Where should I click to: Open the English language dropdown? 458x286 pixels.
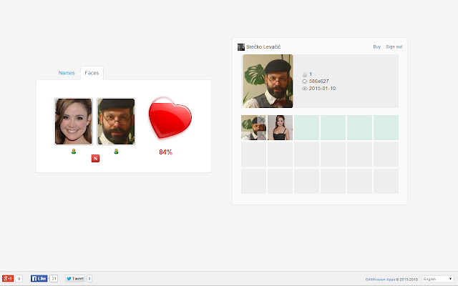tap(437, 279)
